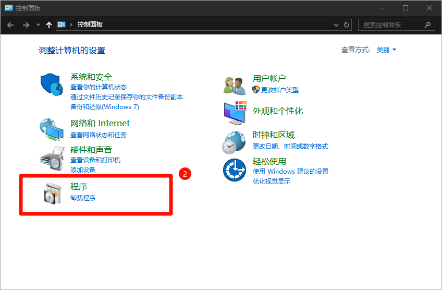The image size is (442, 290).
Task: Open the User Accounts people icon
Action: coord(235,86)
